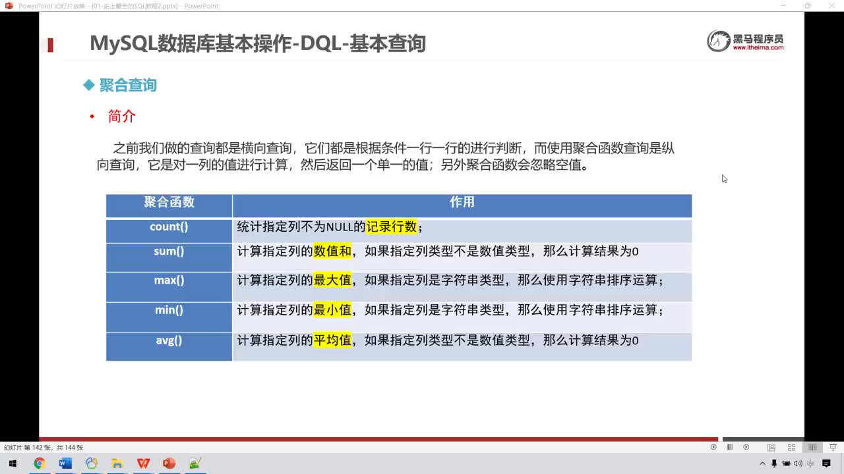This screenshot has height=474, width=844.
Task: Click the highlighted '记录行数' text
Action: [392, 226]
